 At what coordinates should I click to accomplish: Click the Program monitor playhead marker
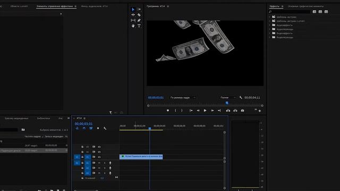click(x=227, y=103)
